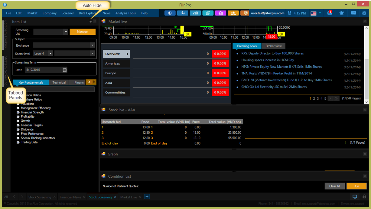Screen dimensions: 371x209
Task: Open the File menu
Action: (x=8, y=13)
